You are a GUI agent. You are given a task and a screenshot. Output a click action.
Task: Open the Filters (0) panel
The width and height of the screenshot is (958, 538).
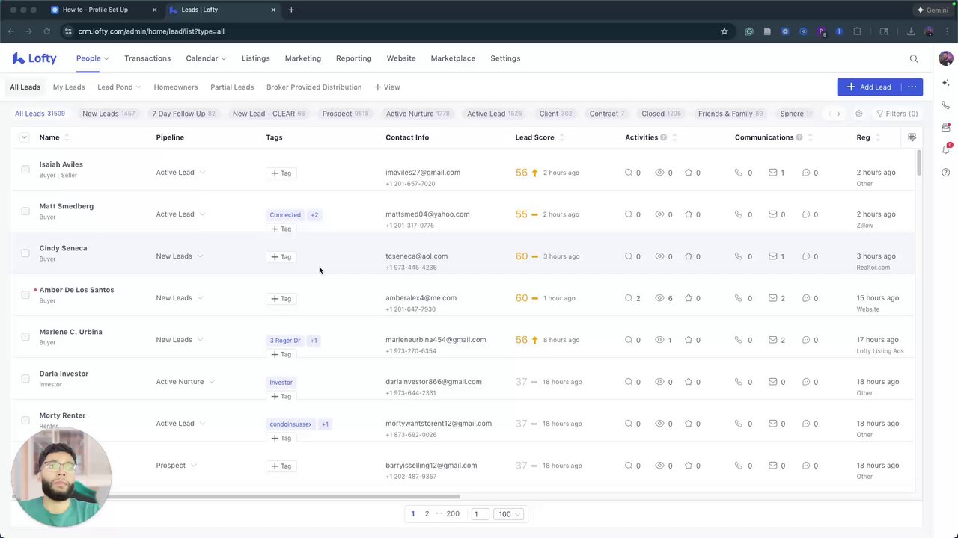point(897,114)
